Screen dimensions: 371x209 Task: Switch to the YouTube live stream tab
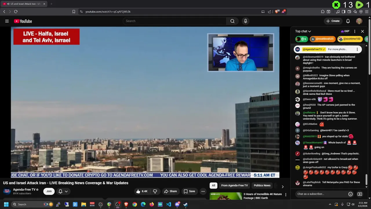pyautogui.click(x=23, y=4)
